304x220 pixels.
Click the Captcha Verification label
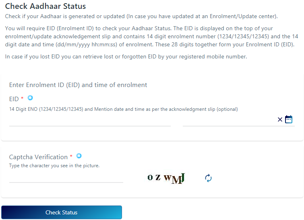point(38,157)
